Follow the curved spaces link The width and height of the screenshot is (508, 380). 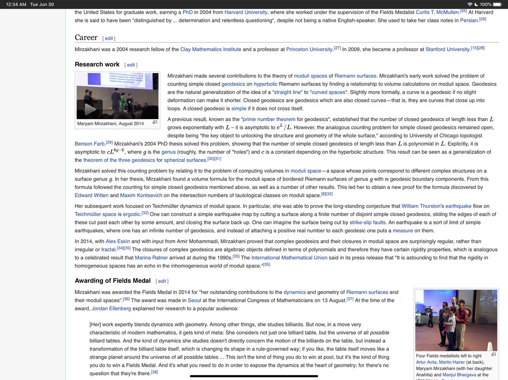pos(329,92)
